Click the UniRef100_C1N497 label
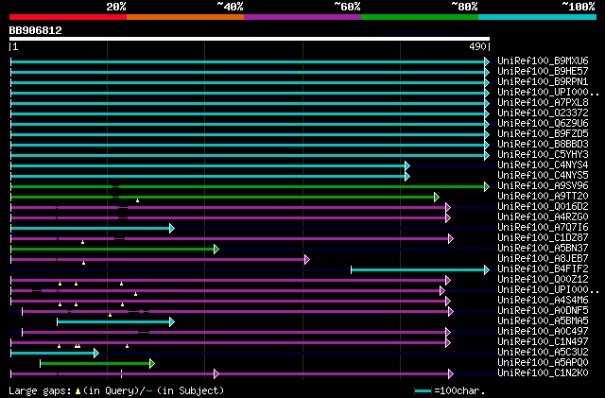 543,342
